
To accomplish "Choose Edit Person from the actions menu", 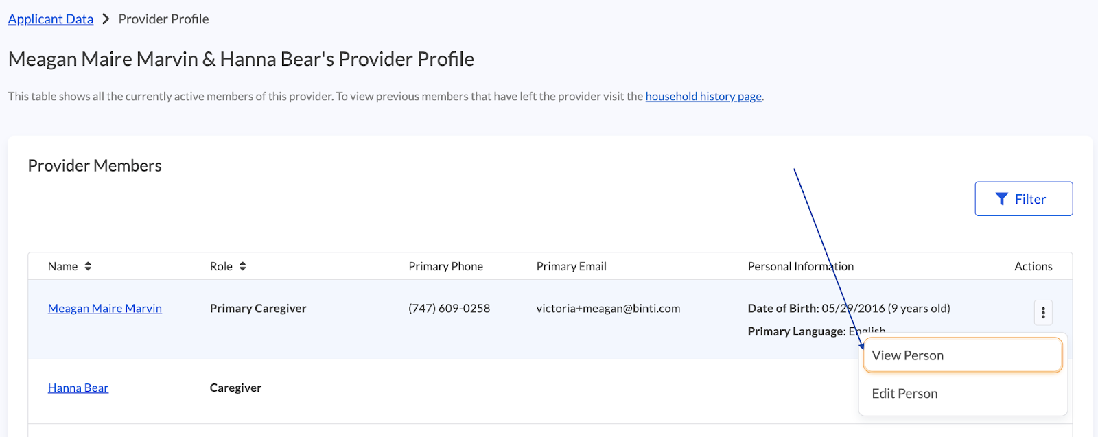I will pos(904,394).
